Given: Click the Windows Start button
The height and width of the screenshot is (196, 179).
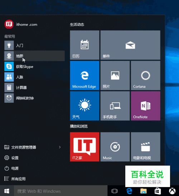Looking at the screenshot, I should pyautogui.click(x=7, y=191).
